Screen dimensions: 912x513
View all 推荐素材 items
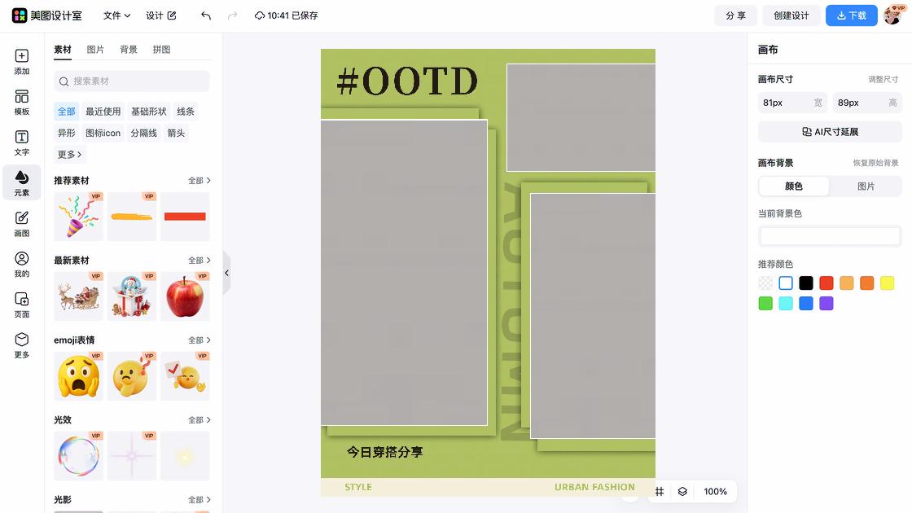coord(199,181)
